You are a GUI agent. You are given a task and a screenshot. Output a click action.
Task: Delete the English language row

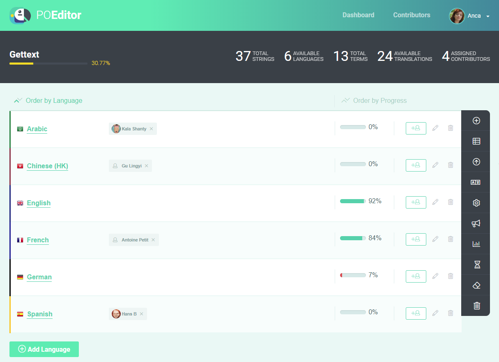tap(451, 202)
